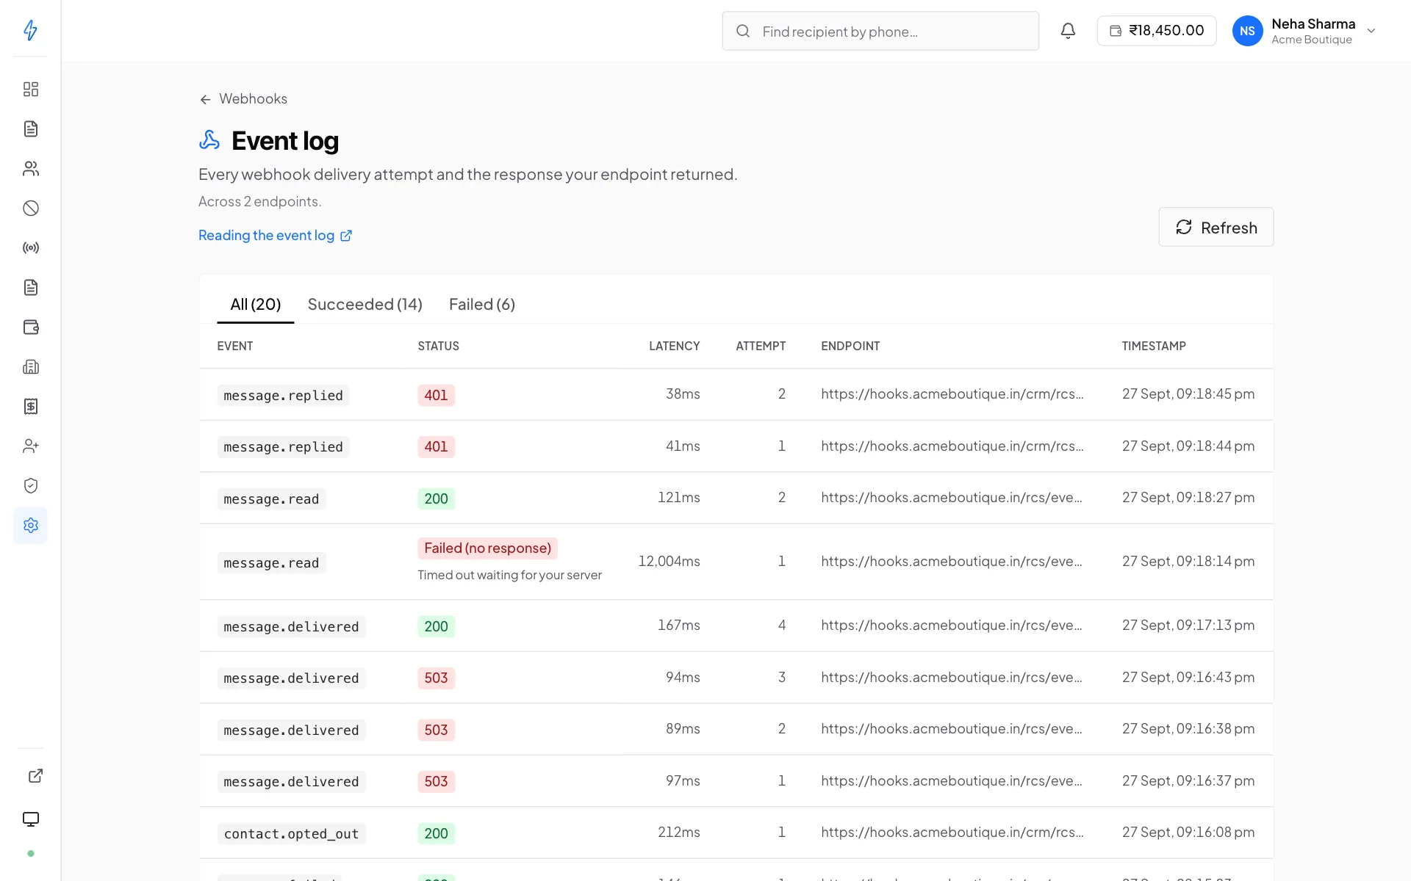Open the Reading the event log link
Image resolution: width=1411 pixels, height=881 pixels.
tap(275, 236)
